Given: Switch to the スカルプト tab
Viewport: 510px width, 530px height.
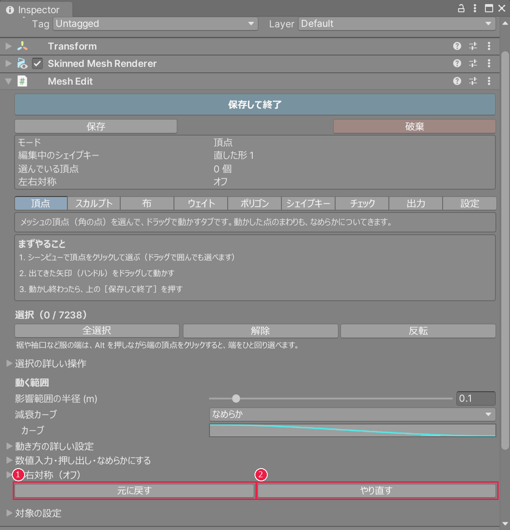Looking at the screenshot, I should coord(94,203).
